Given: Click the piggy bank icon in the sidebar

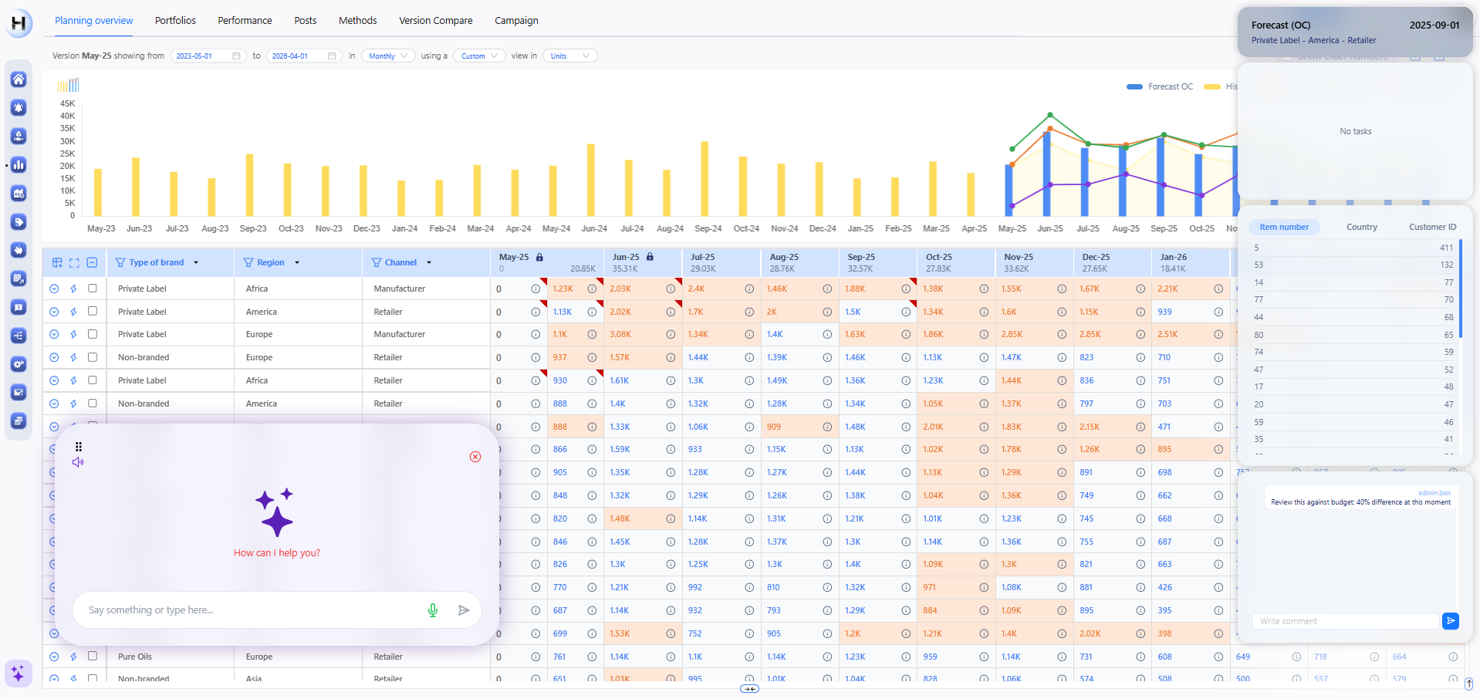Looking at the screenshot, I should (x=19, y=250).
